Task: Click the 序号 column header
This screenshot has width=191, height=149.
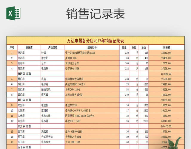Action: tap(12, 47)
